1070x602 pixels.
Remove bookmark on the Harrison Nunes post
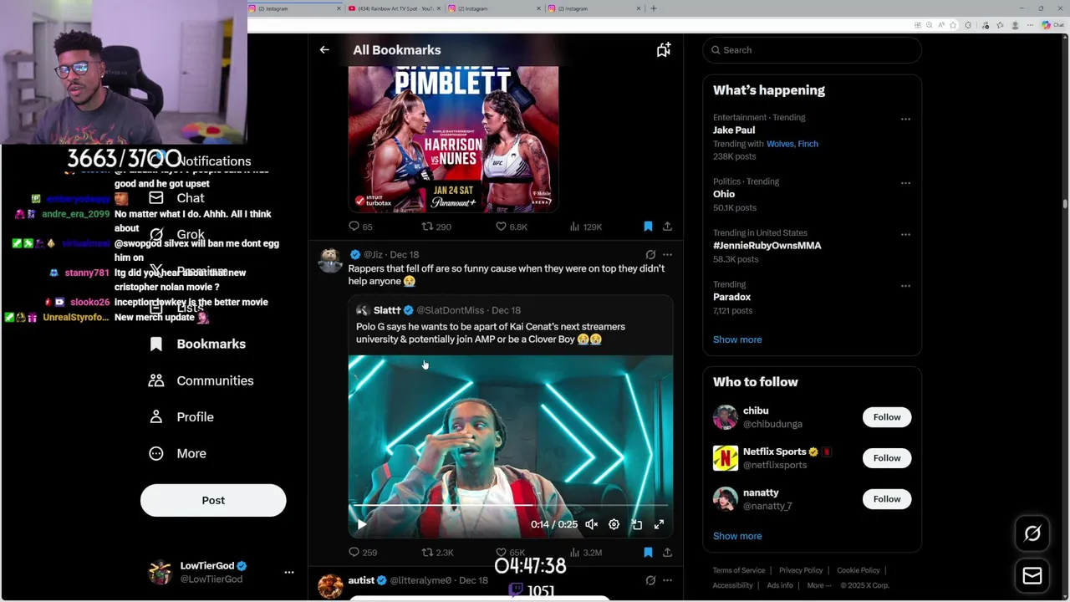pos(648,227)
